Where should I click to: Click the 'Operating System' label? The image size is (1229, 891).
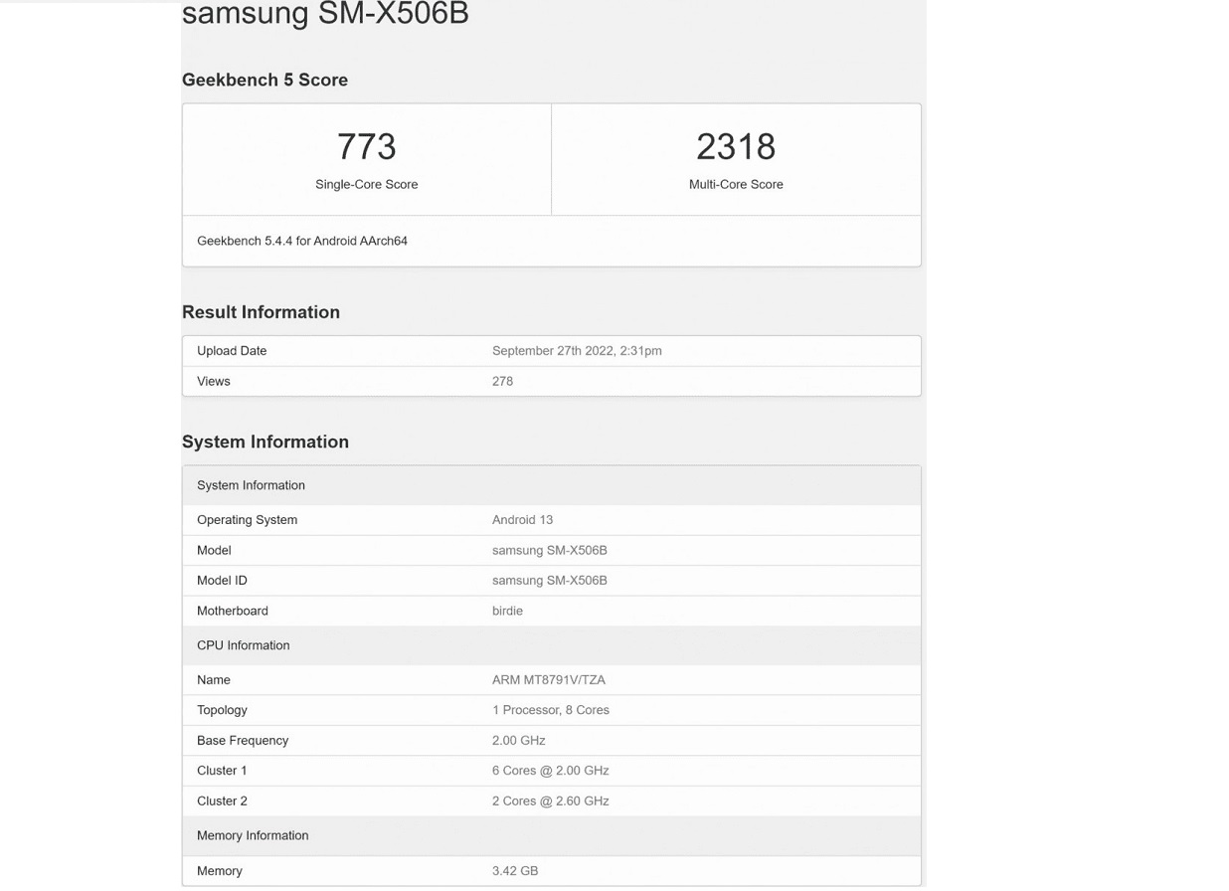click(247, 520)
